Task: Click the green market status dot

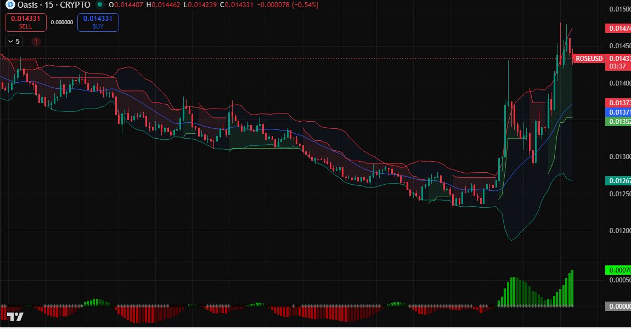Action: (x=99, y=5)
